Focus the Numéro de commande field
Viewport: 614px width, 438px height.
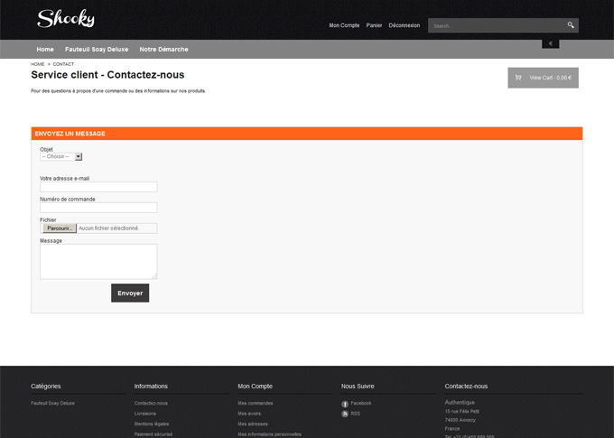98,208
